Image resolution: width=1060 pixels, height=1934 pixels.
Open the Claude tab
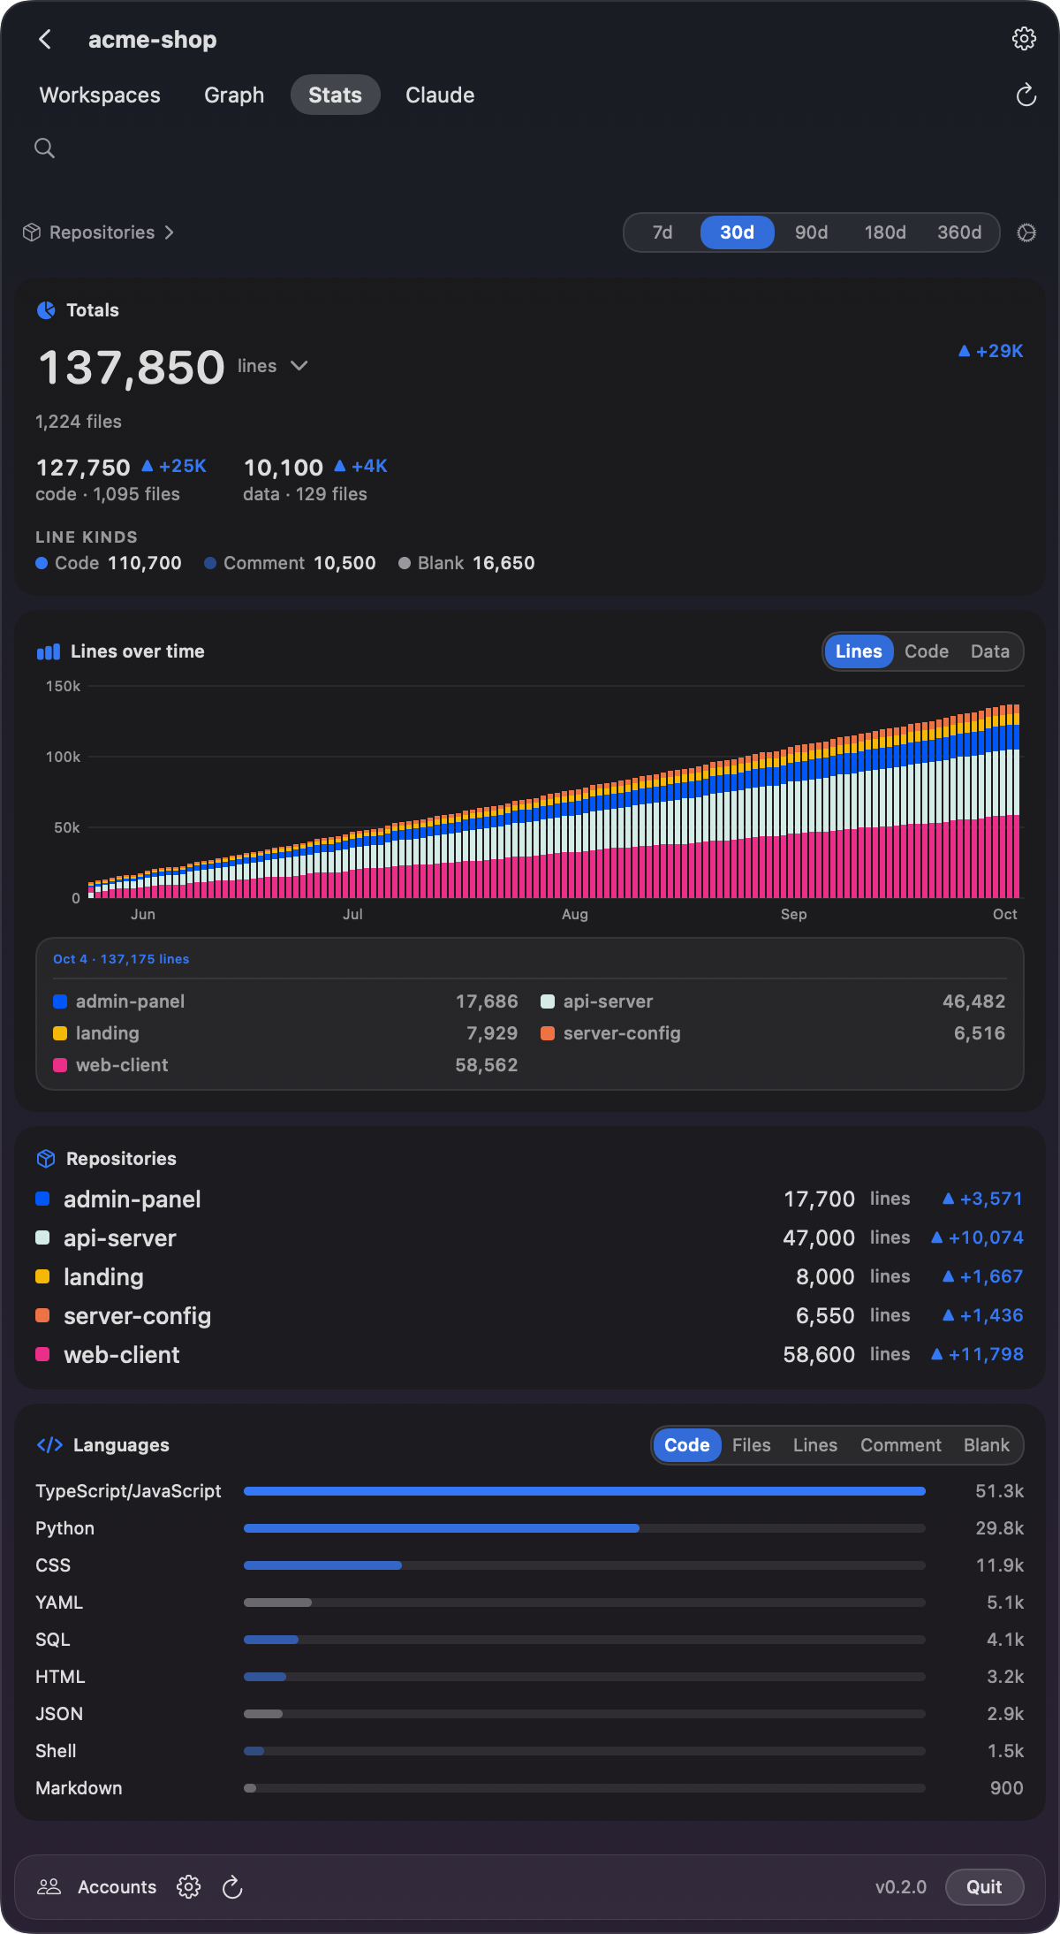(440, 95)
